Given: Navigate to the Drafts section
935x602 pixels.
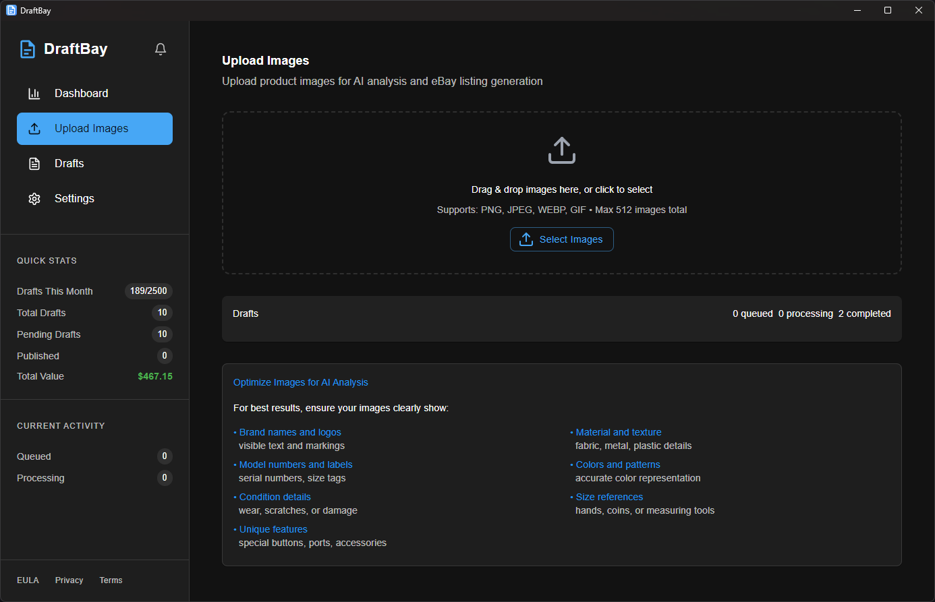Looking at the screenshot, I should [69, 163].
